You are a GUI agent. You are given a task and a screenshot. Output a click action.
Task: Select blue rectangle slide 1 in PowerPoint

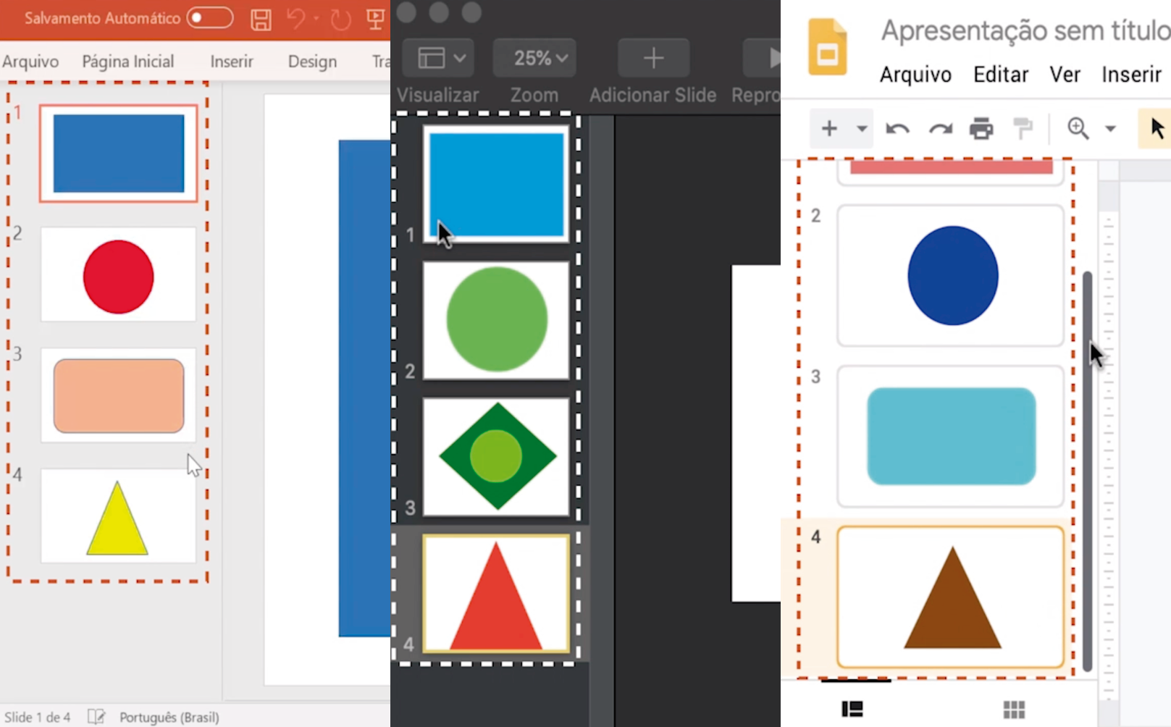[x=118, y=153]
